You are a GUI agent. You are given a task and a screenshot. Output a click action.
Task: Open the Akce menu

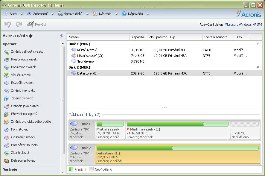click(x=13, y=14)
